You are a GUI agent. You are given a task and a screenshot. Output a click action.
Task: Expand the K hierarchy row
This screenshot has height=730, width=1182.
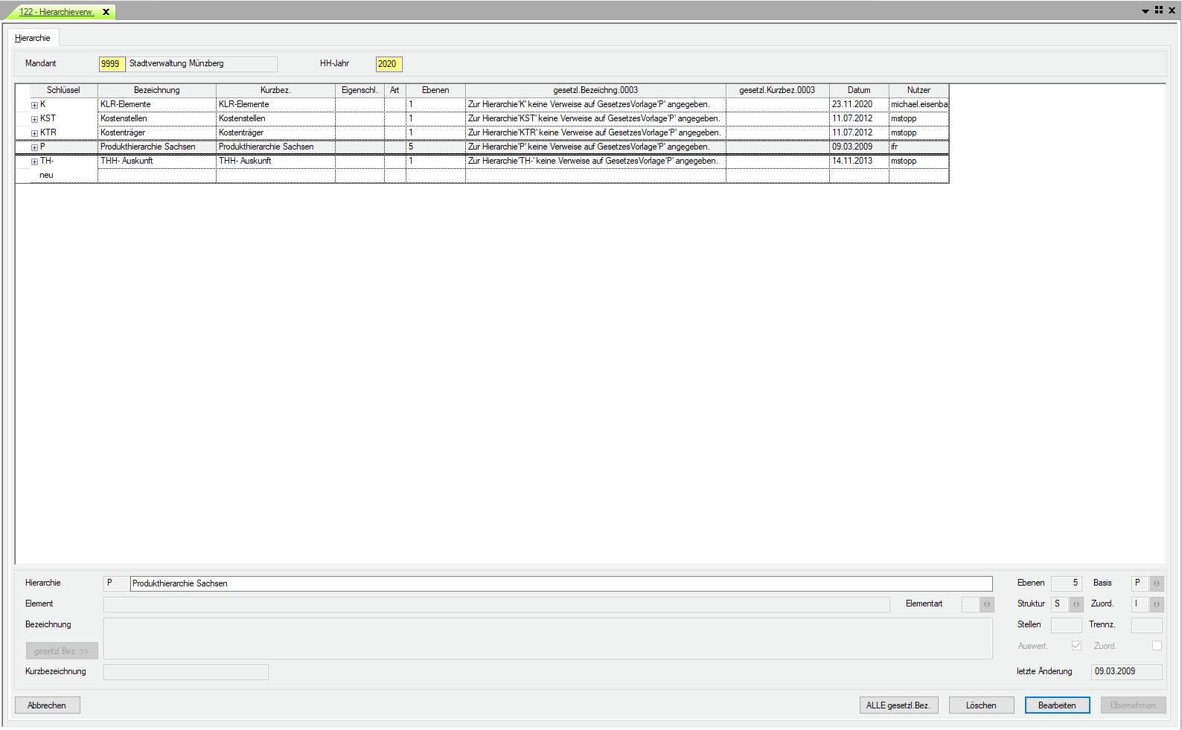coord(34,105)
